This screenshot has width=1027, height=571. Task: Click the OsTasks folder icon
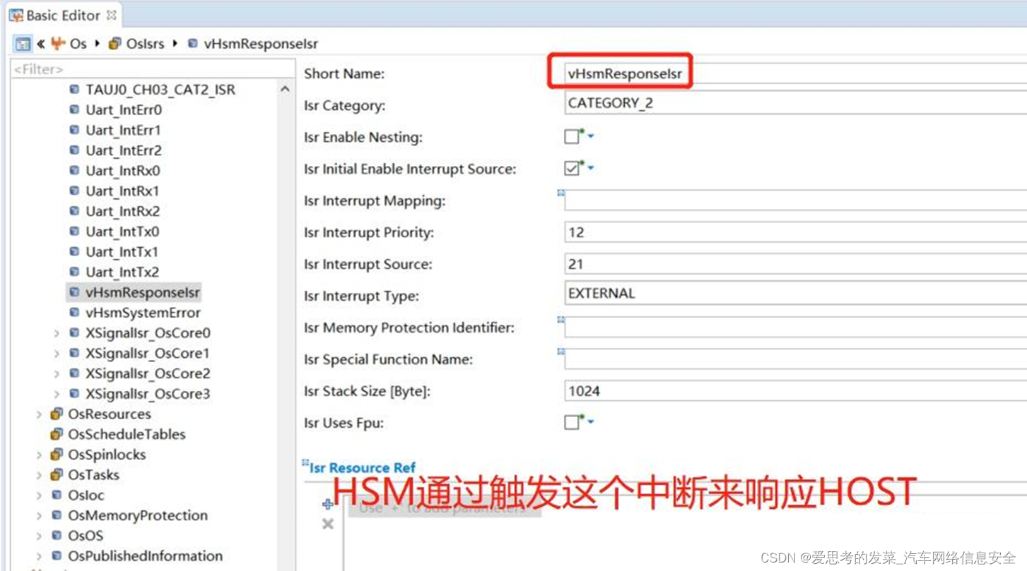(57, 475)
